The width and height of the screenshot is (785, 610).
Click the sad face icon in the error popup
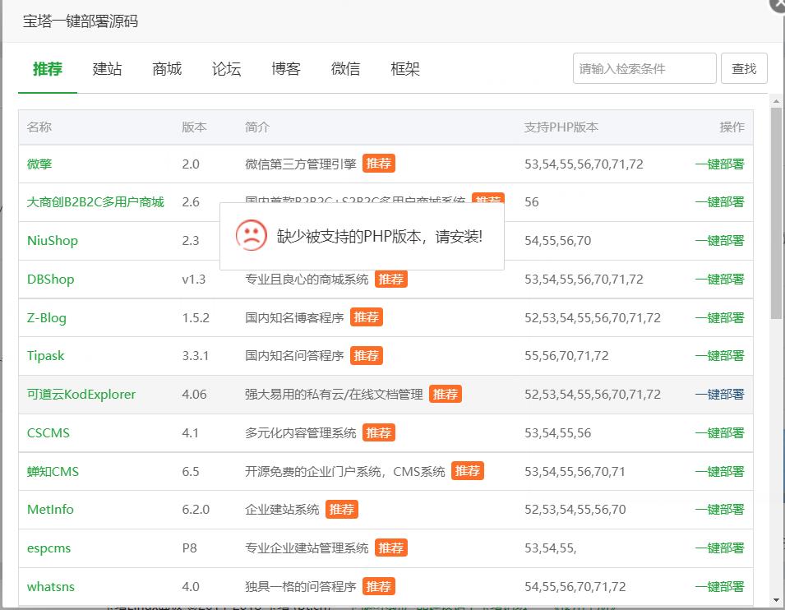tap(251, 235)
